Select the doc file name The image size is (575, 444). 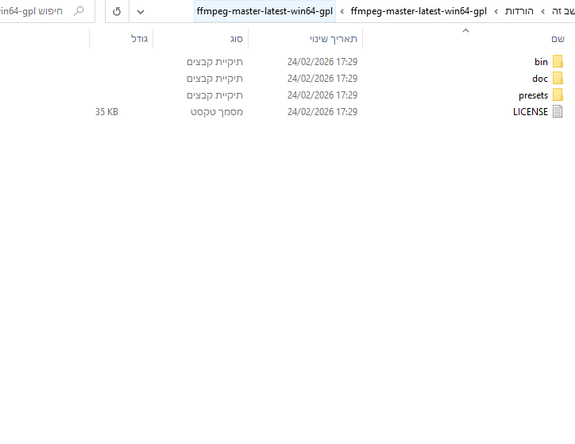(x=540, y=79)
